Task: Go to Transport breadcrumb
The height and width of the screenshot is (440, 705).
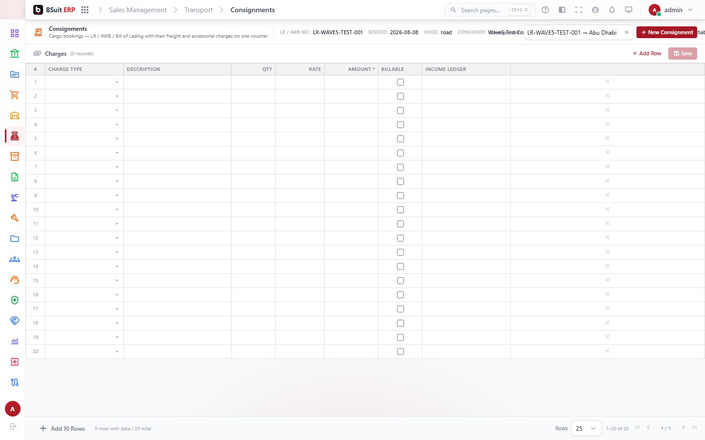Action: [198, 10]
